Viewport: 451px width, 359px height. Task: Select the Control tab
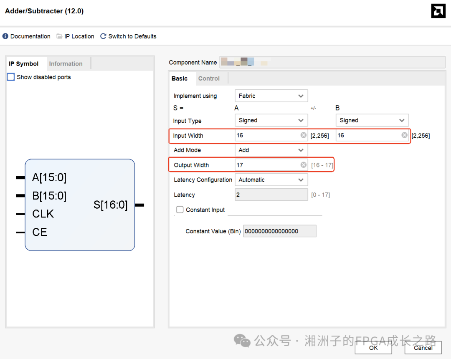[x=209, y=78]
